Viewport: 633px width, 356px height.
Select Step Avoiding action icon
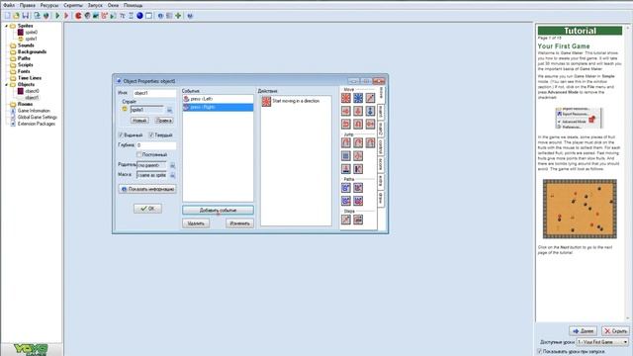coord(358,220)
